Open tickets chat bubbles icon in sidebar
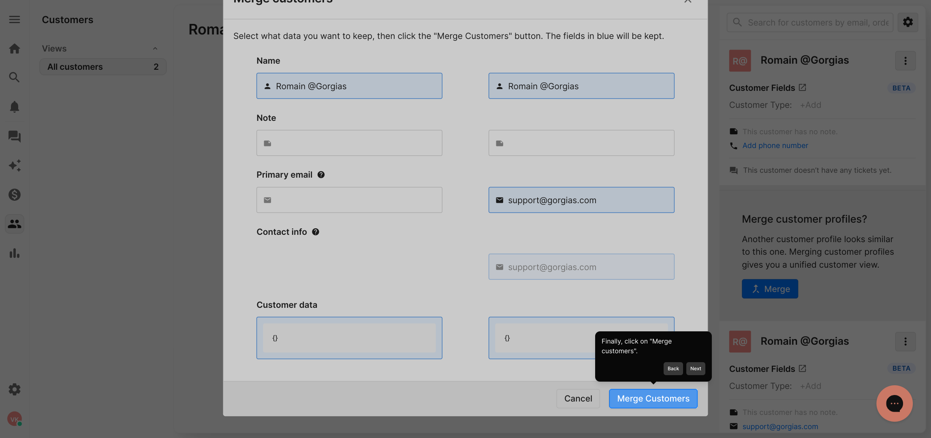The height and width of the screenshot is (438, 931). (15, 136)
